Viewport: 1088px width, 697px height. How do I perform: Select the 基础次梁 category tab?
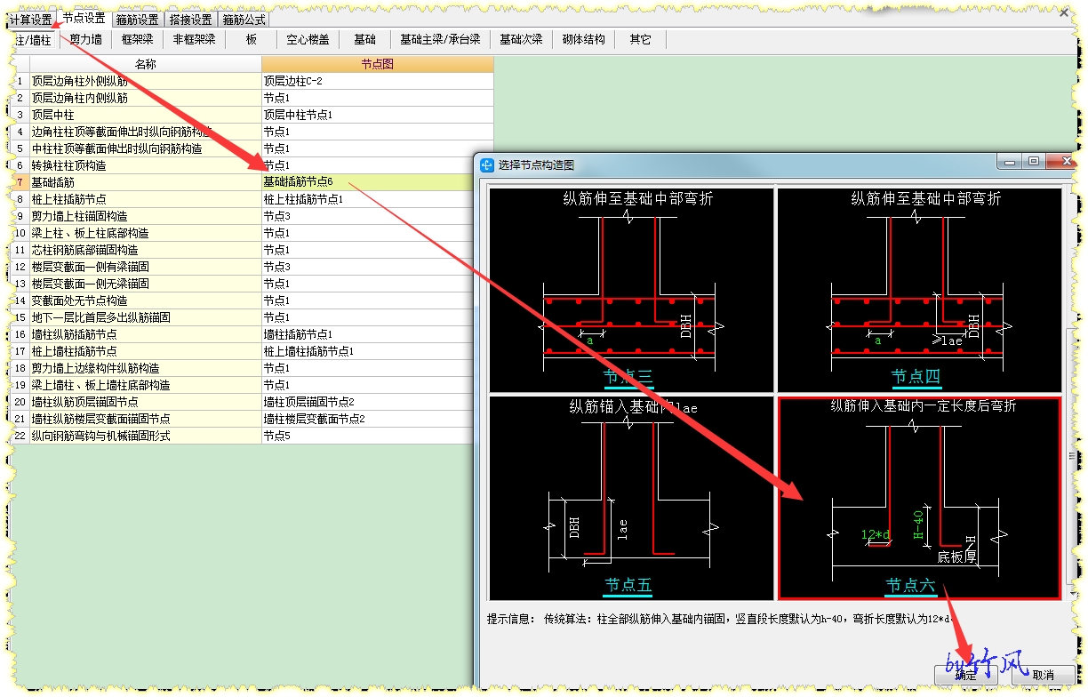tap(521, 39)
